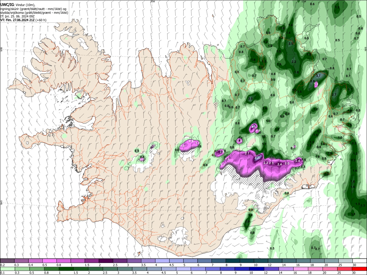Pick the bright red 30 swatch in rain scale

359,269
